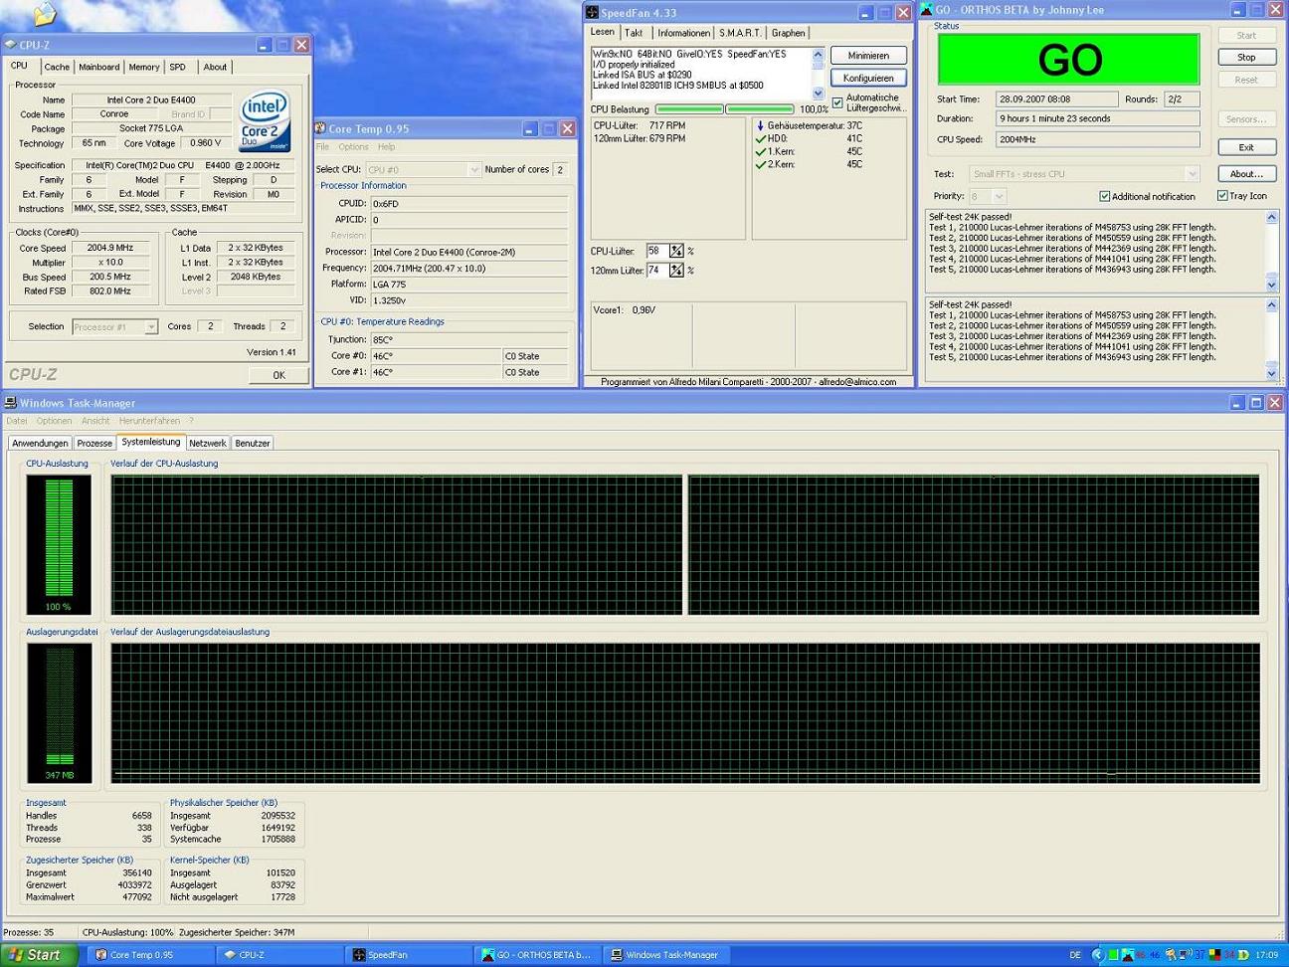
Task: Click OK in the CPU-Z window
Action: [278, 375]
